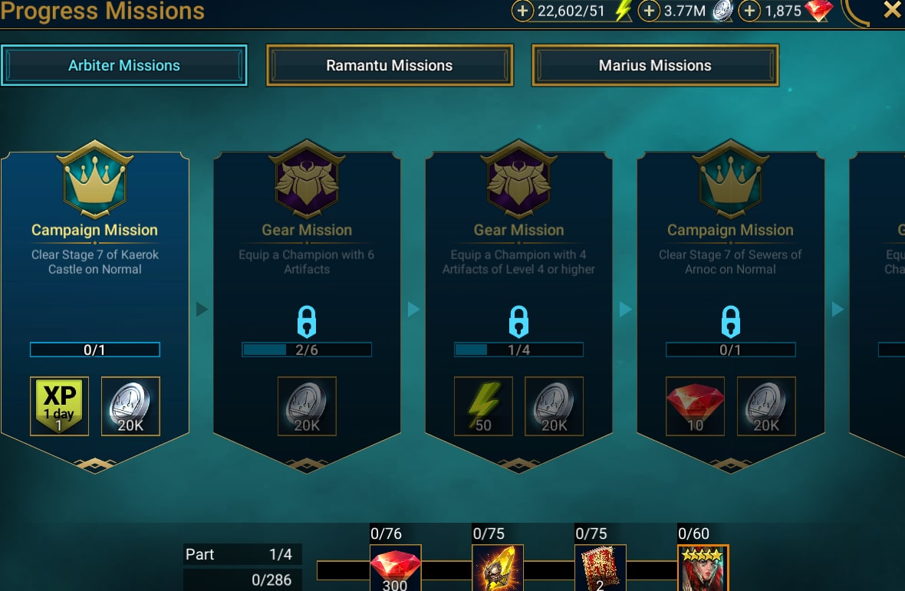Open the four-star champion milestone reward

pyautogui.click(x=703, y=568)
